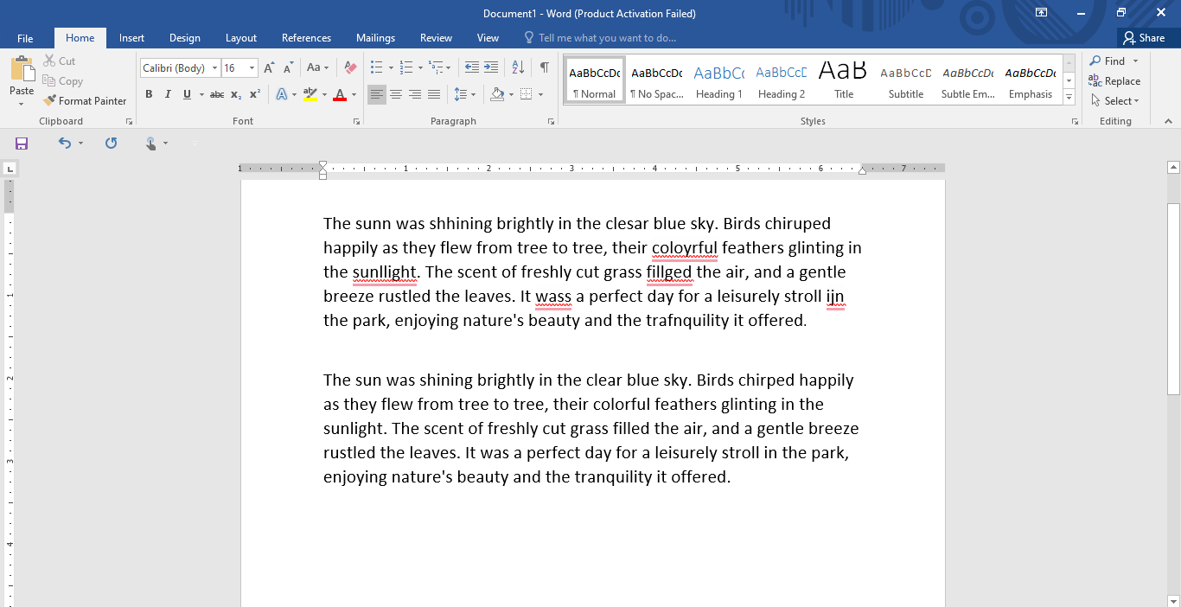
Task: Click the Replace button
Action: [1115, 81]
